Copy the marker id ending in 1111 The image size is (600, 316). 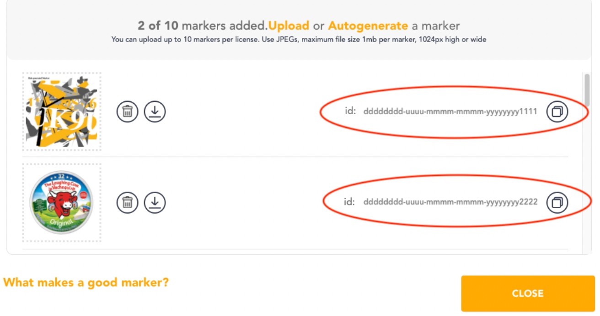(x=557, y=111)
